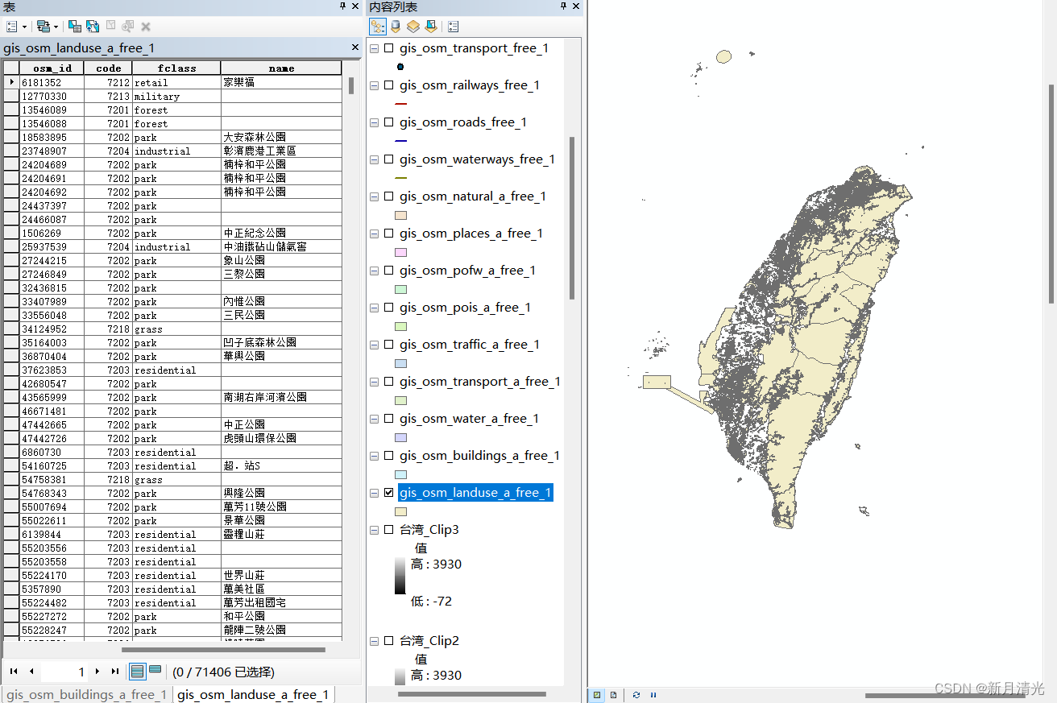Enable gis_osm_roads_free_1 layer checkbox

389,122
